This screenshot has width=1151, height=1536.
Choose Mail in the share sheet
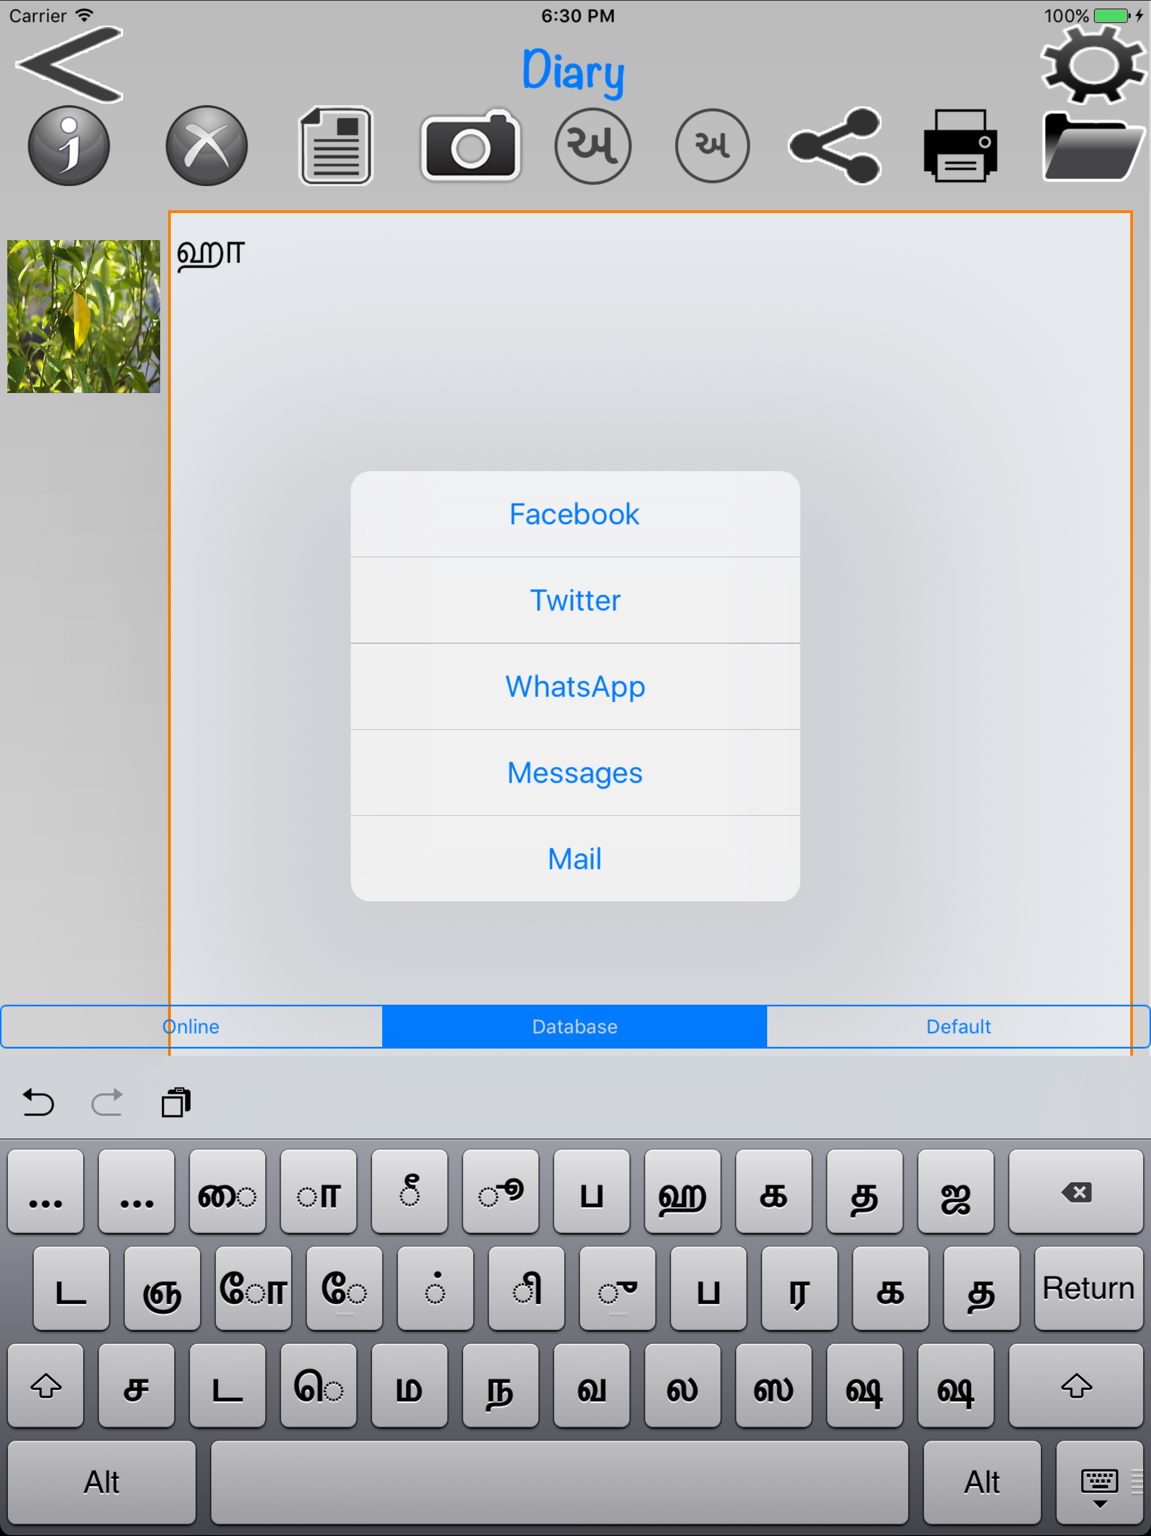[575, 859]
